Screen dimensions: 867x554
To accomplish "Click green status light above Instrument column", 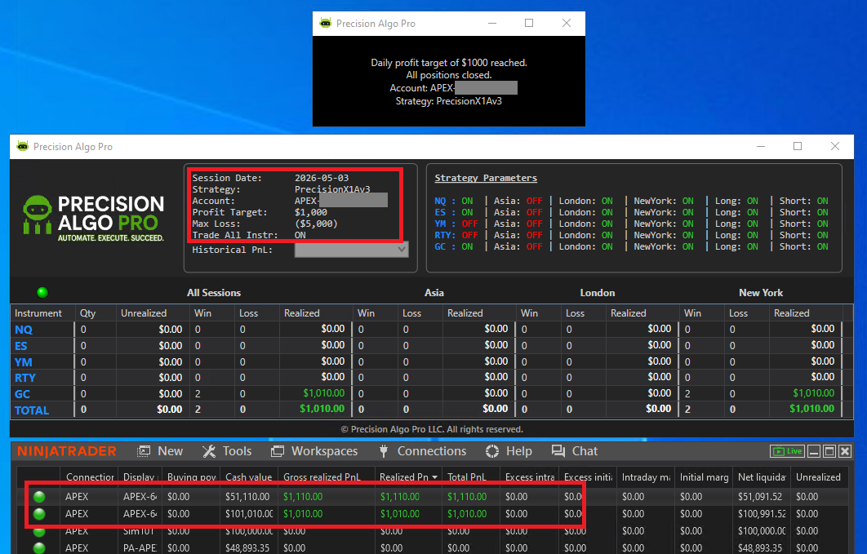I will point(42,293).
